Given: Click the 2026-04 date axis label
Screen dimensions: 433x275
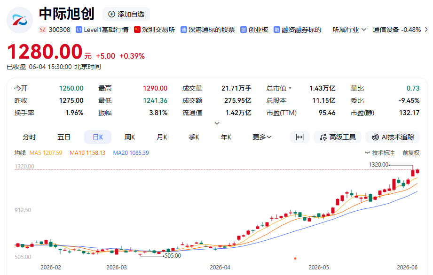Looking at the screenshot, I should tap(220, 267).
